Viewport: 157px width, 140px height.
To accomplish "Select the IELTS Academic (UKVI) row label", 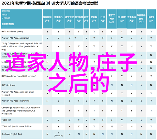I will (x=12, y=32).
